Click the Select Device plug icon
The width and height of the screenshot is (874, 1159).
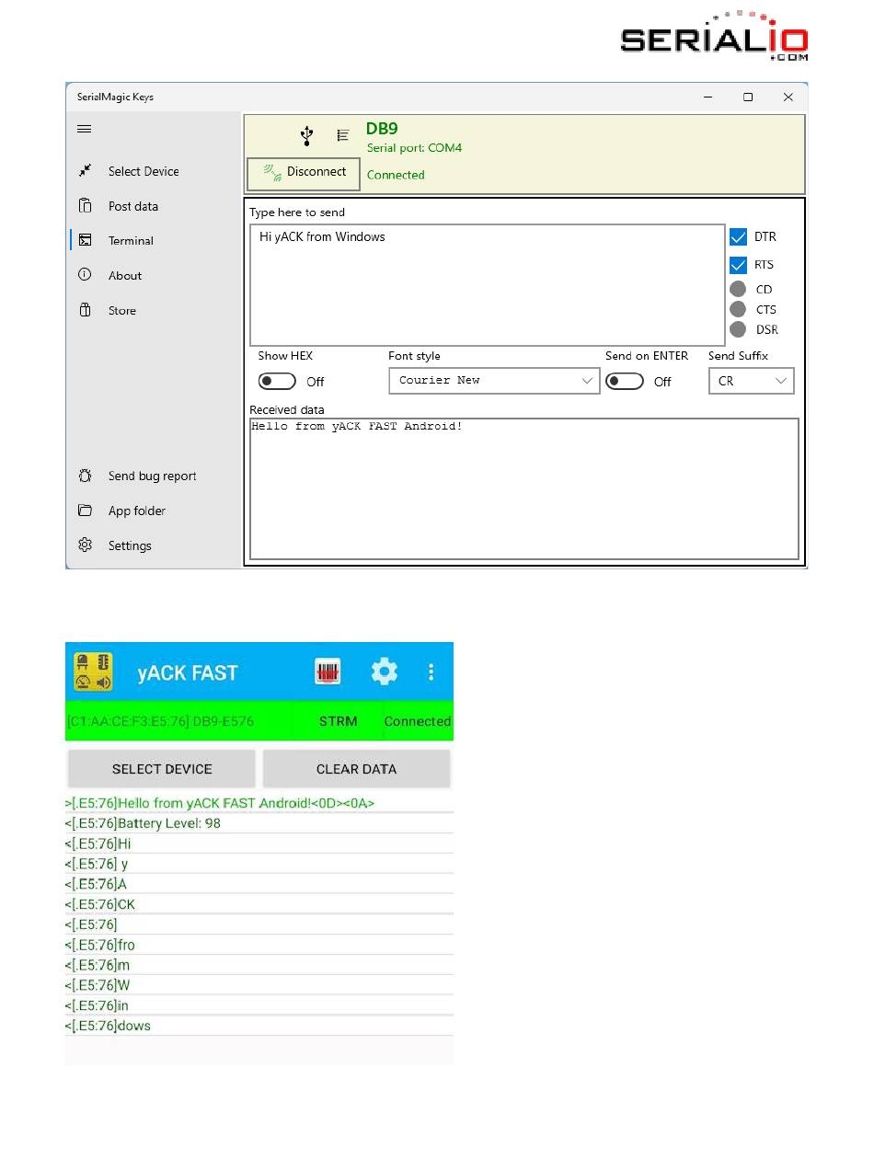(x=85, y=170)
